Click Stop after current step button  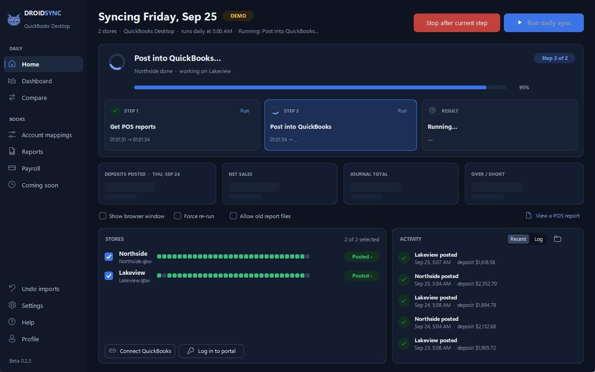(x=457, y=23)
